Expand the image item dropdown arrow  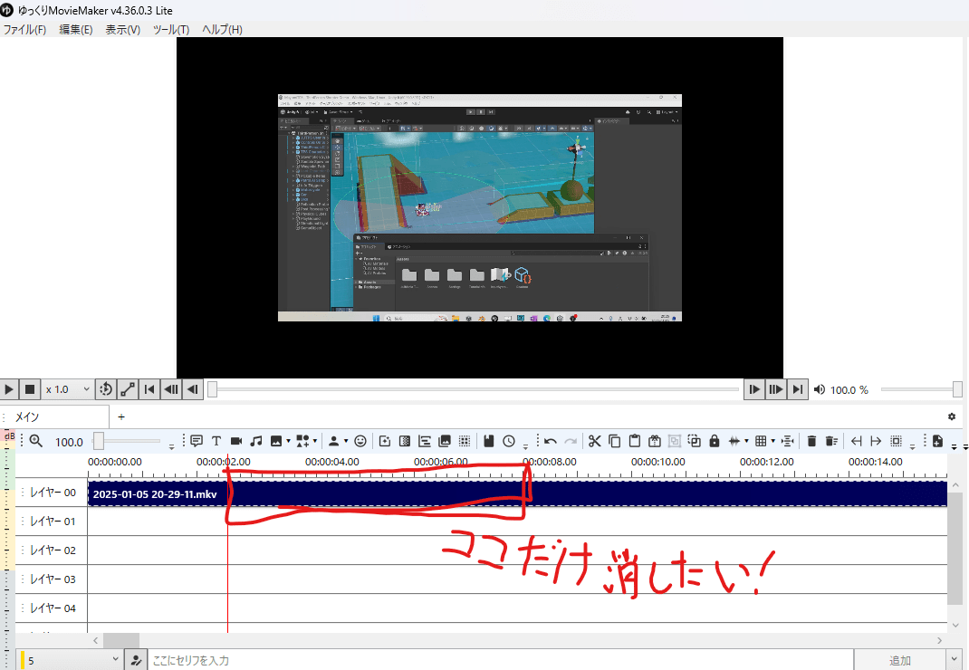point(288,442)
